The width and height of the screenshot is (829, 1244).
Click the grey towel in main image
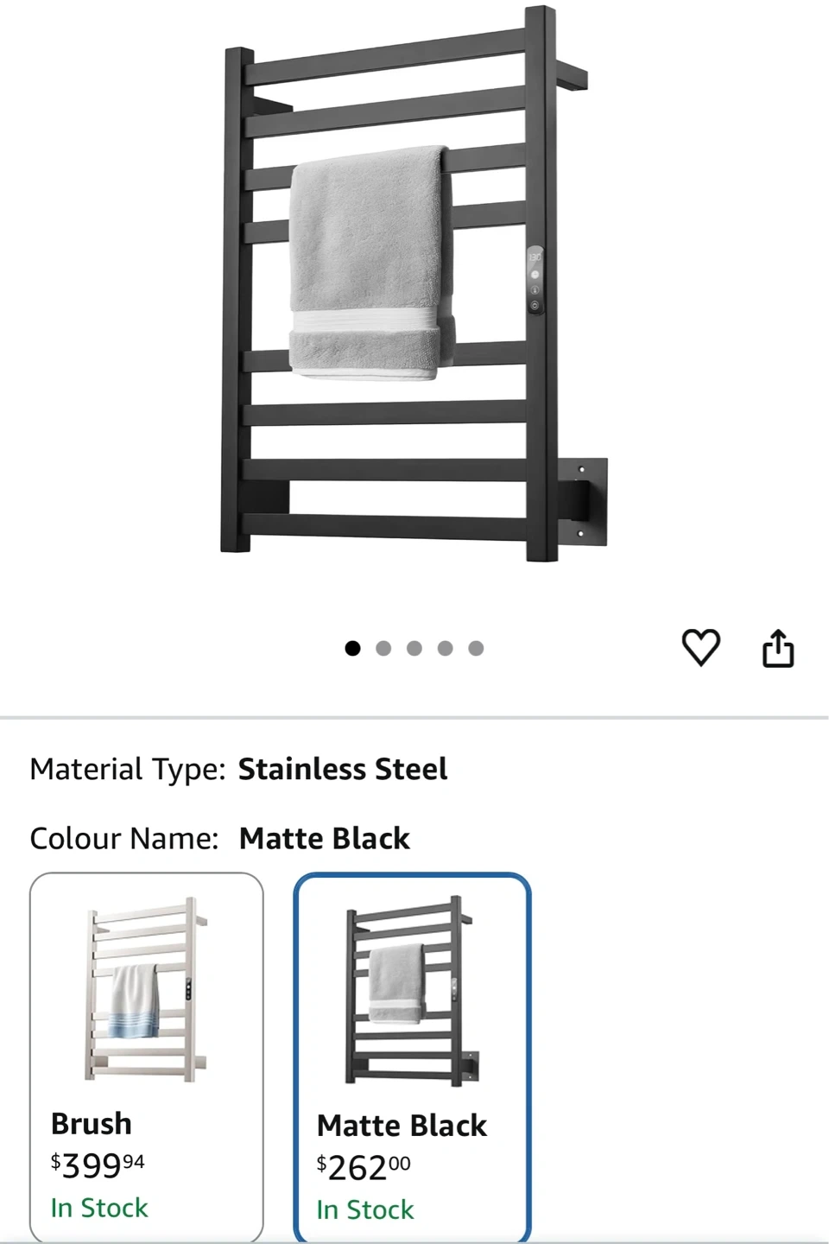[370, 259]
